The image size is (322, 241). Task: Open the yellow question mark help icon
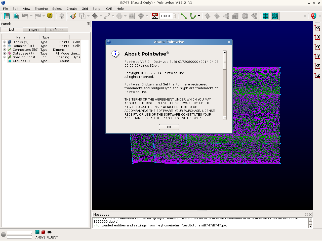coord(50,16)
